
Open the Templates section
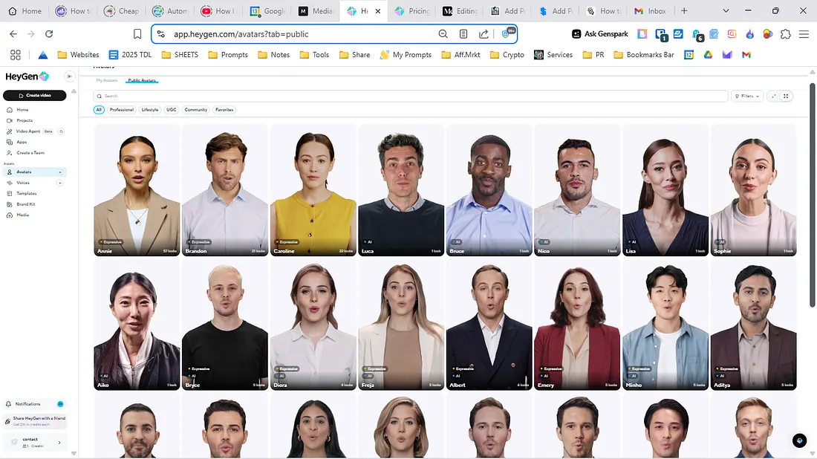(x=27, y=194)
